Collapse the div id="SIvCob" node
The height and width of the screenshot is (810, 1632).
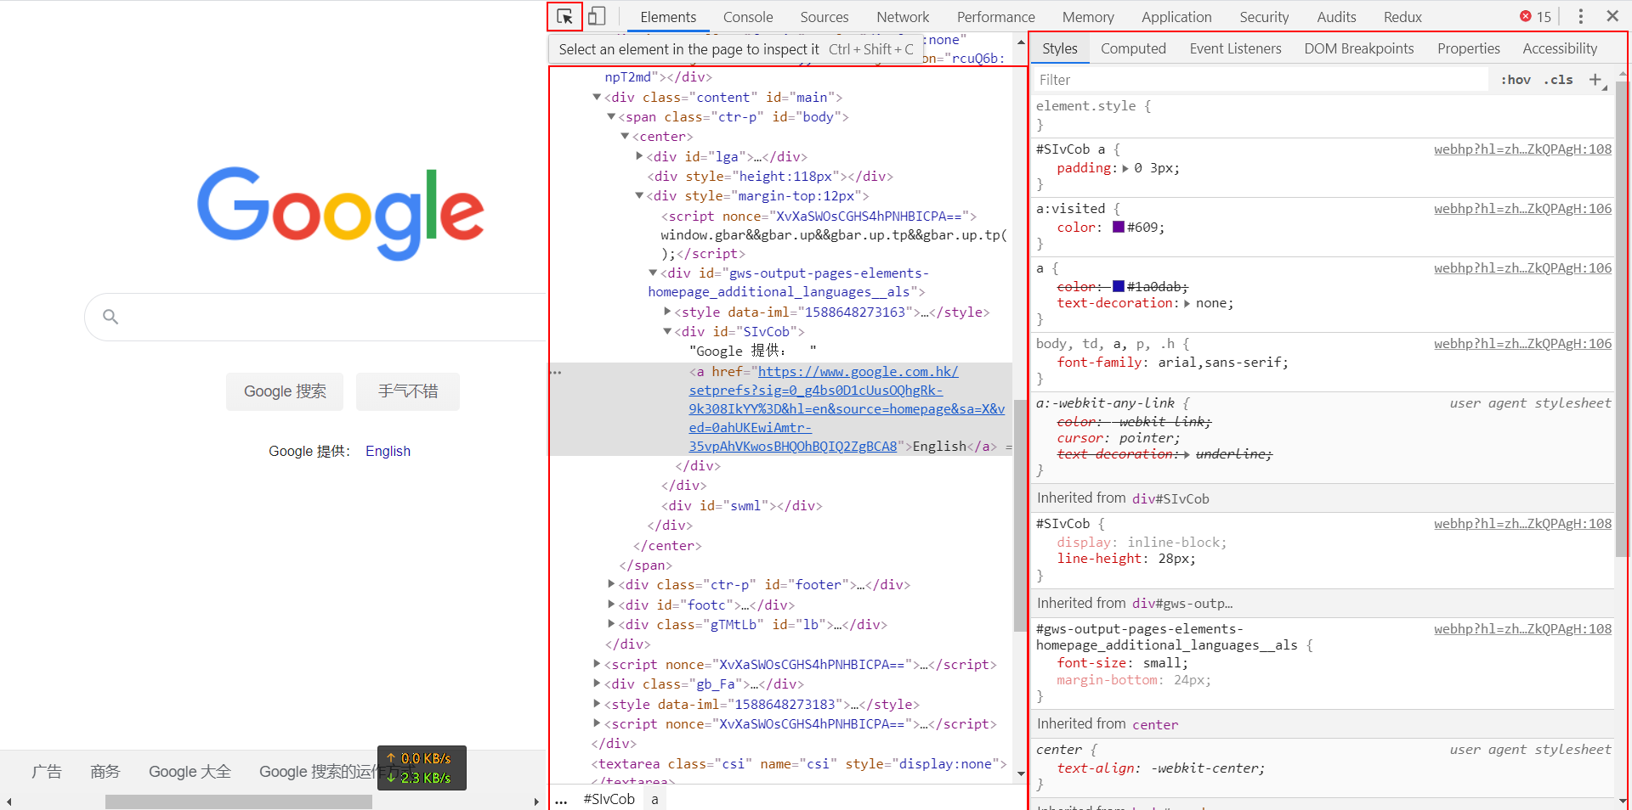click(667, 331)
